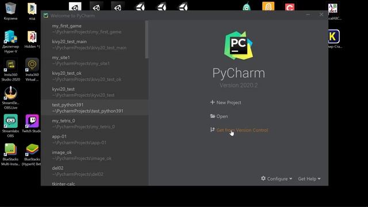Select the Insta360 Virtual desktop icon
This screenshot has height=207, width=368.
click(x=32, y=70)
